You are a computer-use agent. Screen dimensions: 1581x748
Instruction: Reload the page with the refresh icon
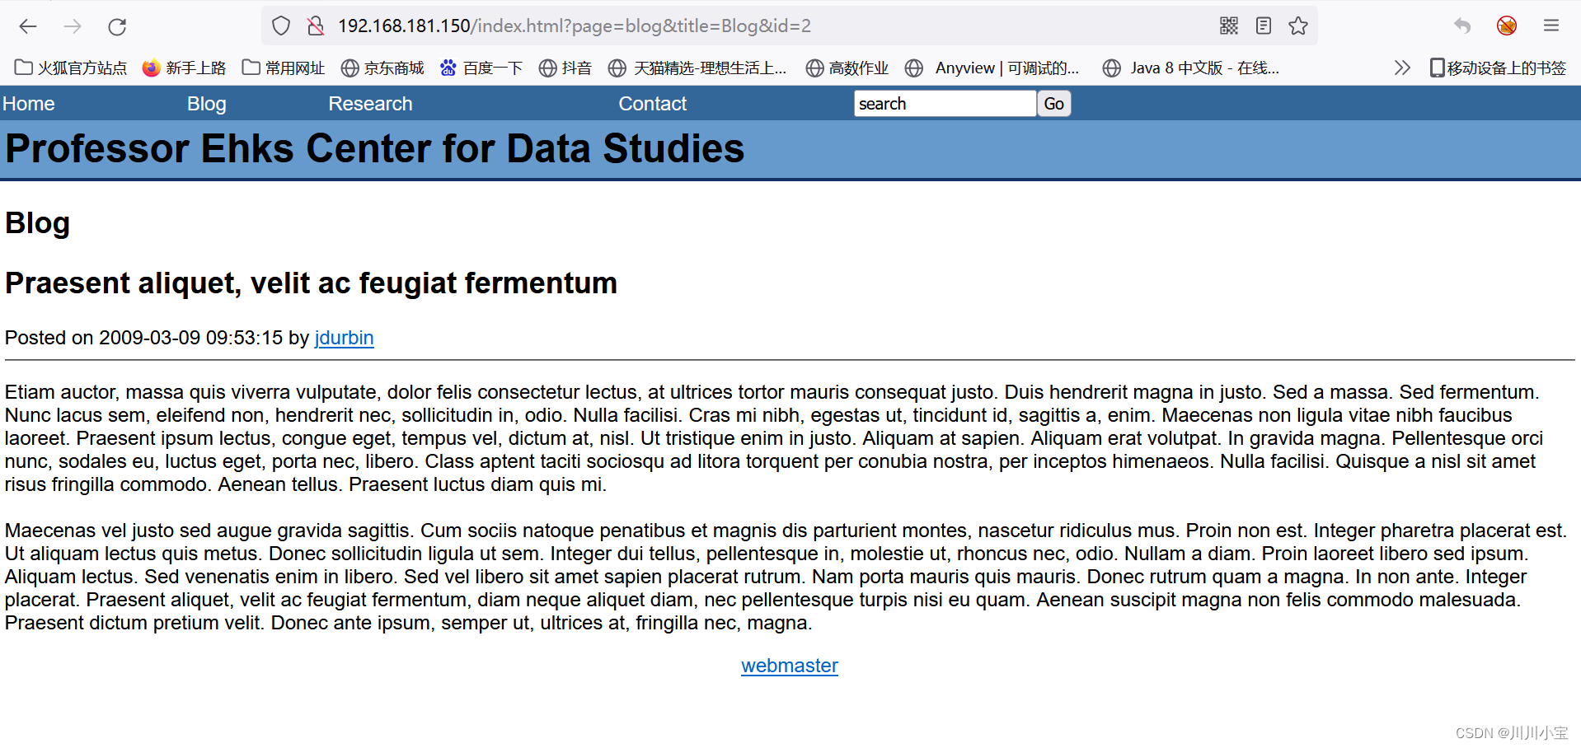click(x=117, y=26)
